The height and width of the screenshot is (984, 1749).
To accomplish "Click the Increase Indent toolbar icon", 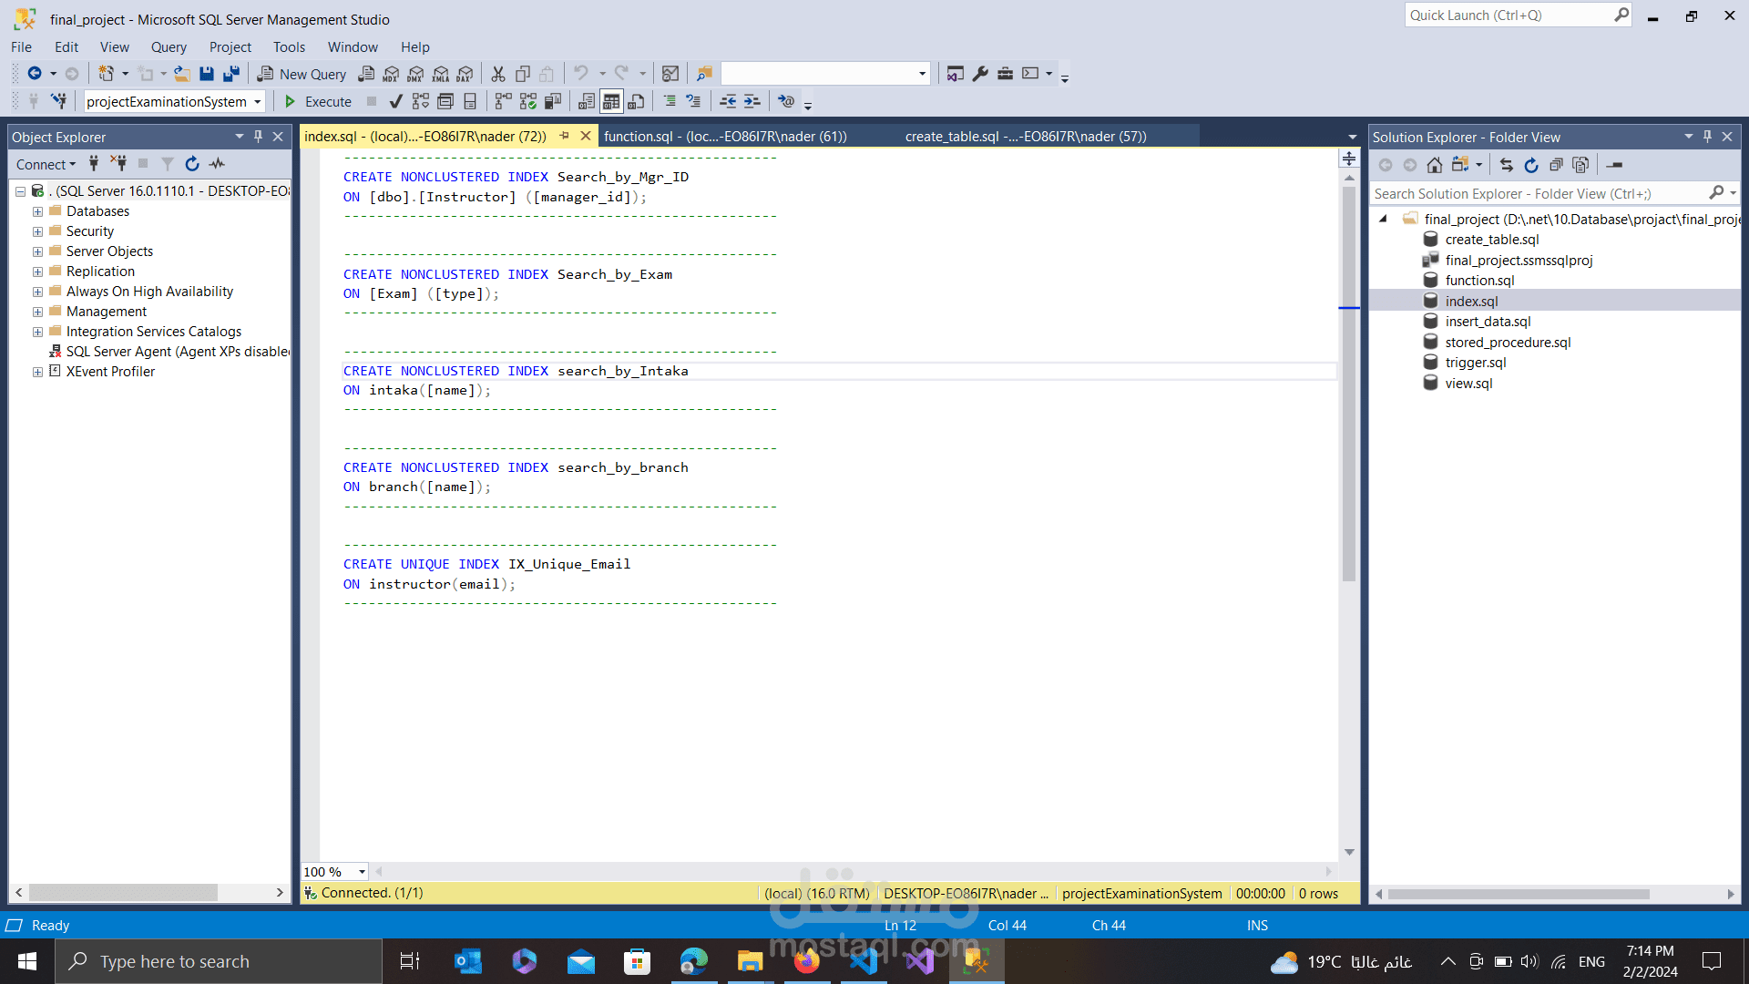I will [752, 101].
